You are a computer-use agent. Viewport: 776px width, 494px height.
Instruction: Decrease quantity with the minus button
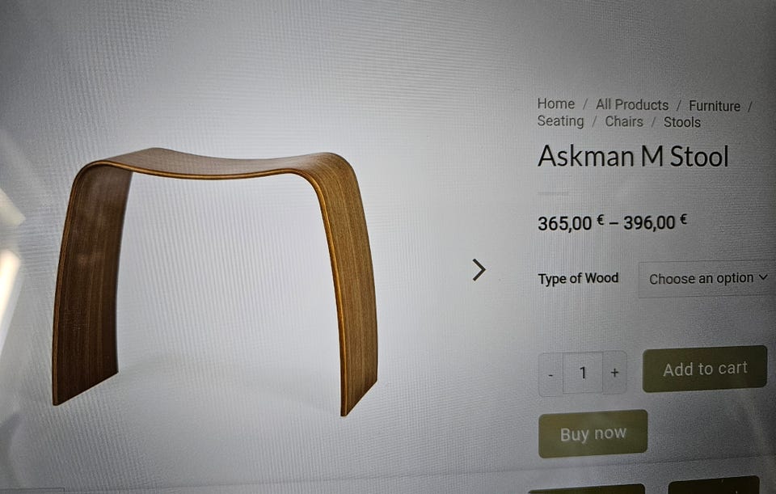point(550,374)
